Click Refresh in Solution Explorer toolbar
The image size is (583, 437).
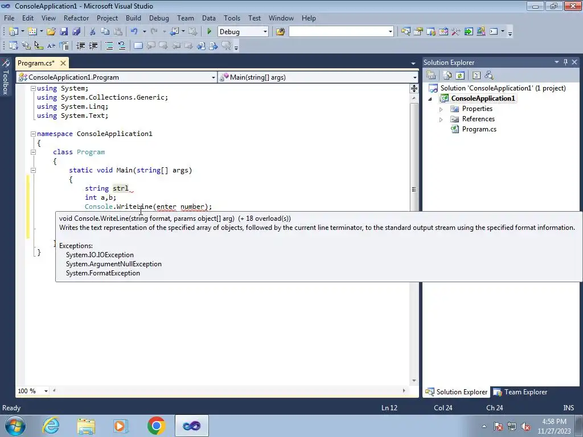click(460, 76)
